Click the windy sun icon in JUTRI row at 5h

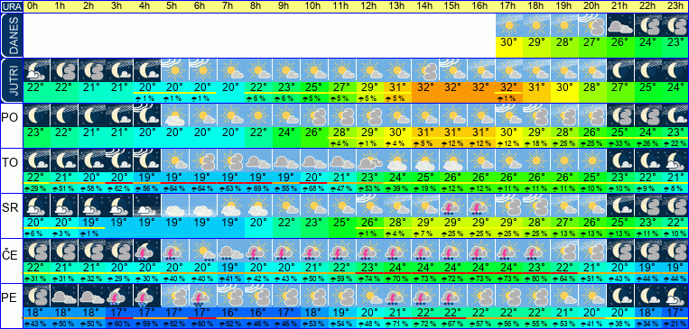[175, 70]
